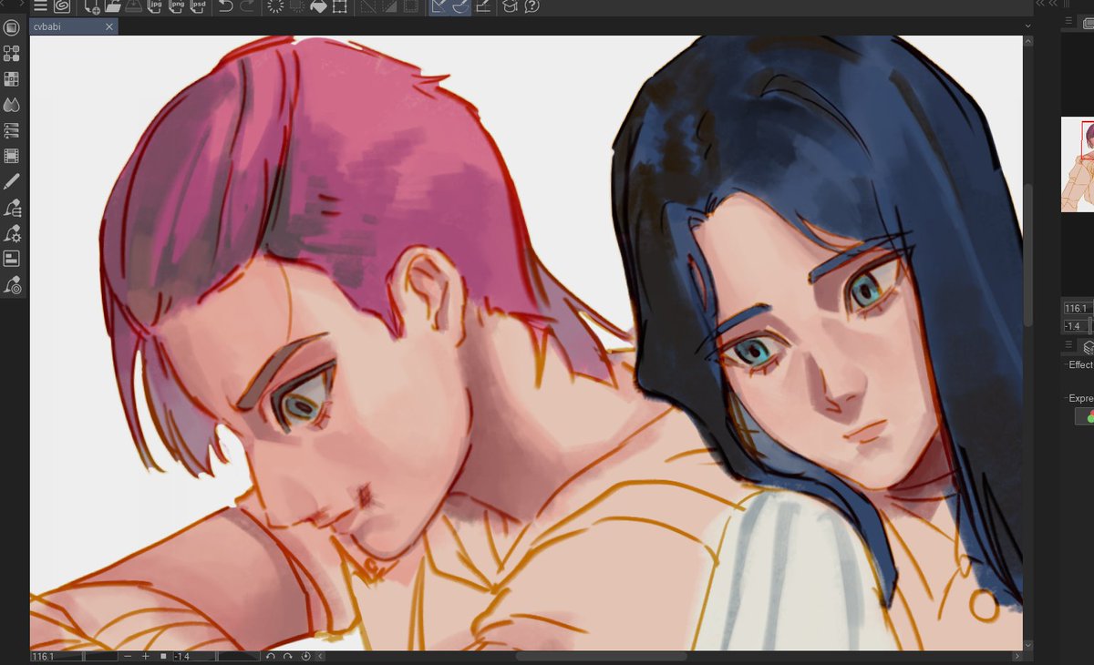The height and width of the screenshot is (665, 1094).
Task: Clear layer with dotted circle icon
Action: click(274, 6)
